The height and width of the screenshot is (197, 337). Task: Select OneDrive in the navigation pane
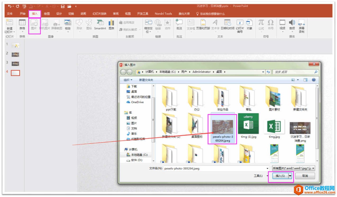click(x=137, y=102)
